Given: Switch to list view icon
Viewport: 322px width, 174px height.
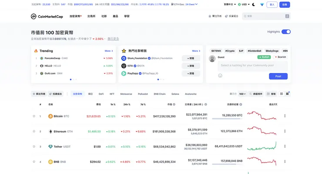Looking at the screenshot, I should (282, 94).
